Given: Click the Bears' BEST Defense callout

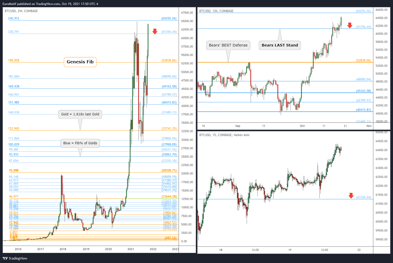Looking at the screenshot, I should [228, 45].
